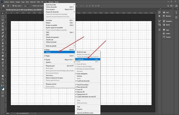Open the search magnifier icon top right

[x=168, y=6]
